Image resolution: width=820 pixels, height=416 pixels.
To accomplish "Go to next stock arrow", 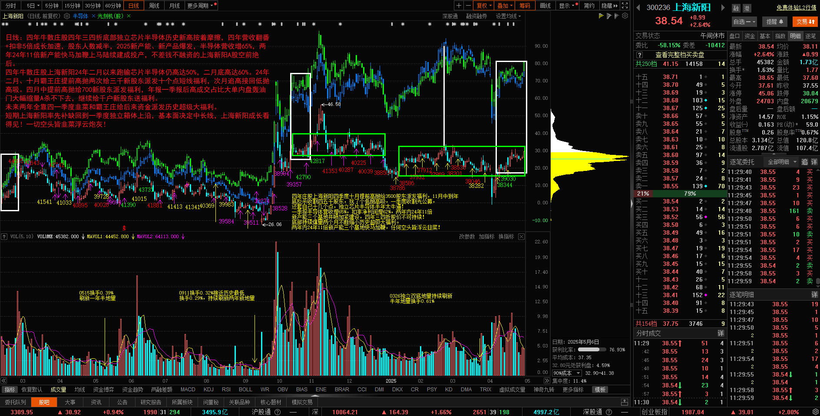I will (723, 7).
